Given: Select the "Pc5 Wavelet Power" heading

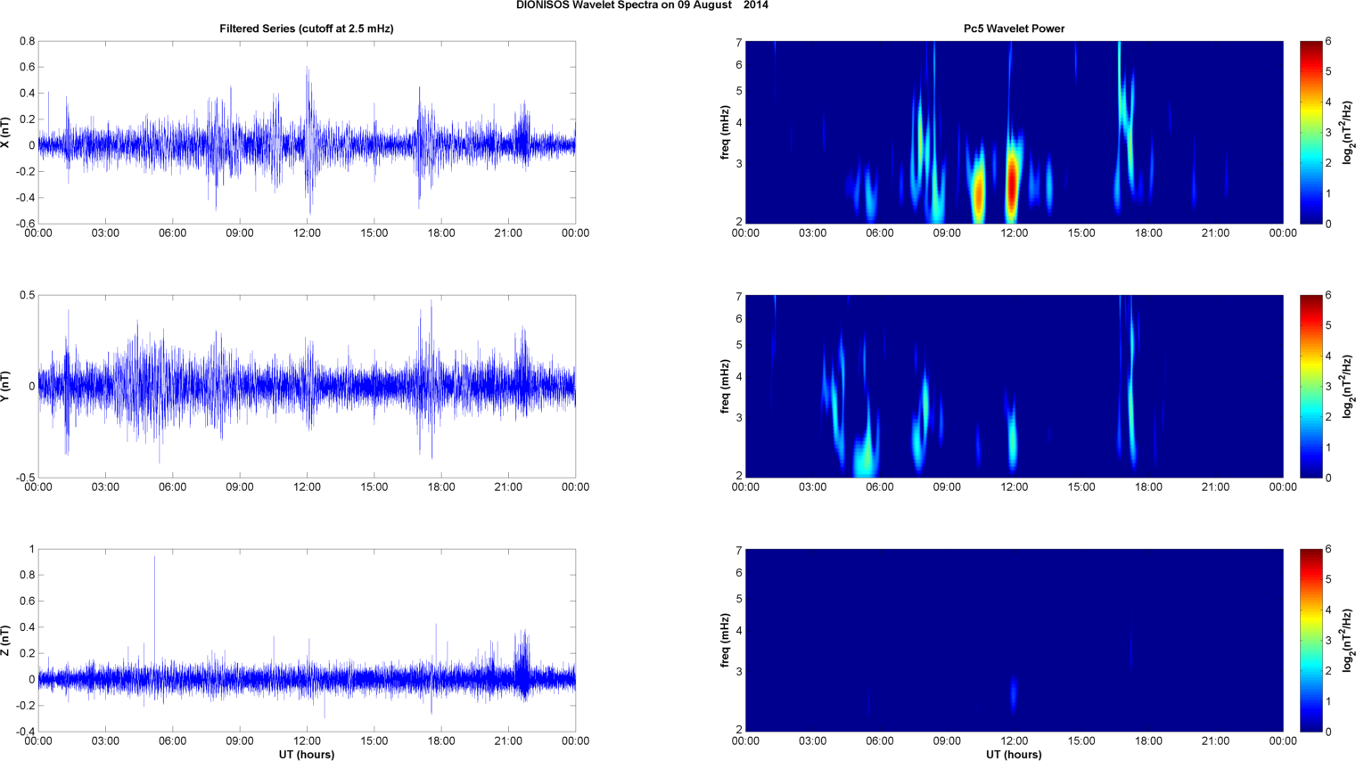Looking at the screenshot, I should point(1014,29).
